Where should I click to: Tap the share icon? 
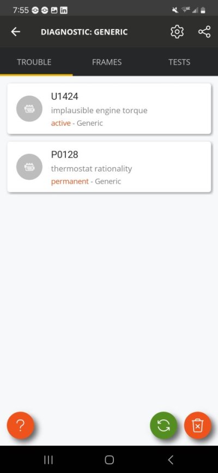pyautogui.click(x=204, y=32)
